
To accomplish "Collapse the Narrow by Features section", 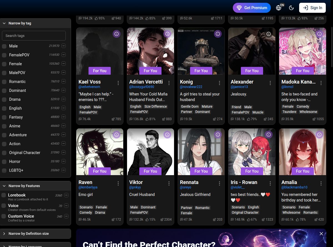I will [36, 186].
